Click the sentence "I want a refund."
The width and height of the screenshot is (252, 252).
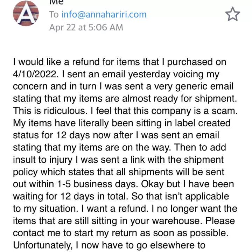[115, 209]
